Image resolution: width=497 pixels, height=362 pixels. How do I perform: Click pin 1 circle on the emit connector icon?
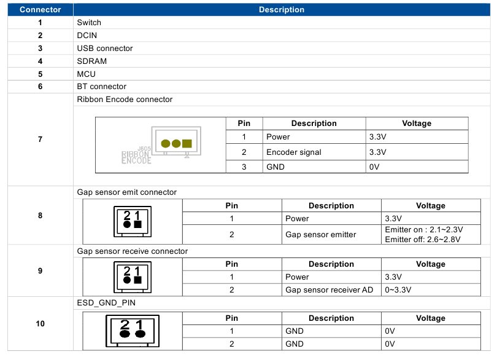tap(138, 224)
